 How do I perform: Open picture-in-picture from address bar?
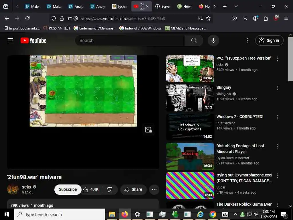click(x=200, y=18)
